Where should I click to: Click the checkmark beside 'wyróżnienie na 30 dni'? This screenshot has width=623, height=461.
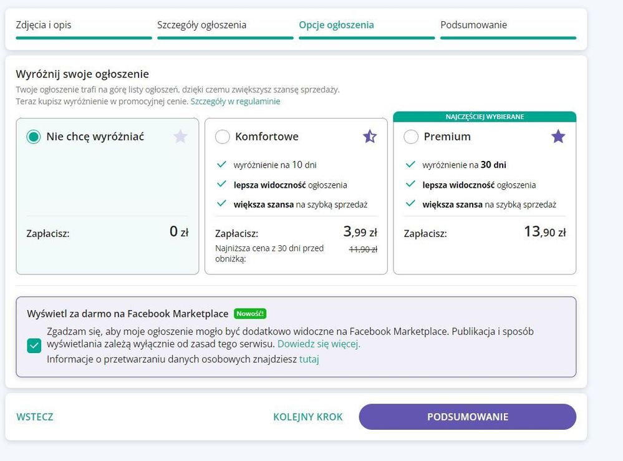(x=410, y=165)
